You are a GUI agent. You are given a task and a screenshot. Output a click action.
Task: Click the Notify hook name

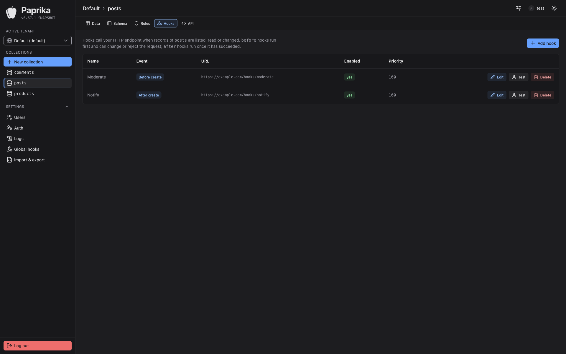[93, 95]
